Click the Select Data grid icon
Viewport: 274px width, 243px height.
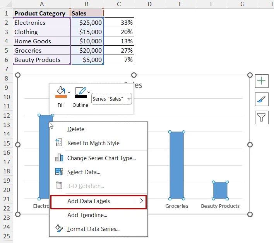point(59,171)
